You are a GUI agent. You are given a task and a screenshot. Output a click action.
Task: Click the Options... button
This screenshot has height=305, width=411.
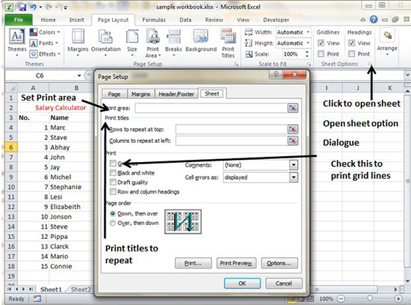280,263
